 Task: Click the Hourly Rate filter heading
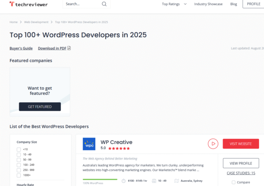25,185
